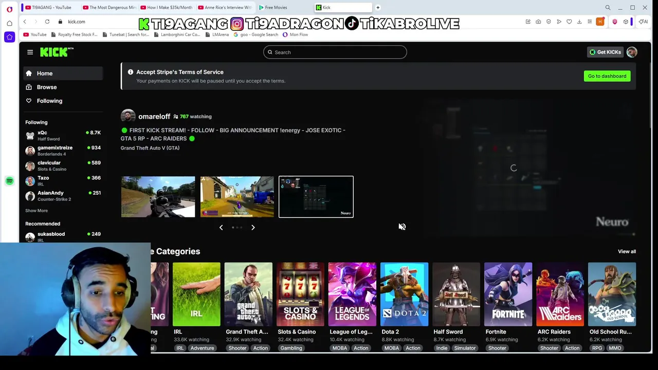
Task: Open the paper-plane My Flow icon
Action: tap(559, 22)
